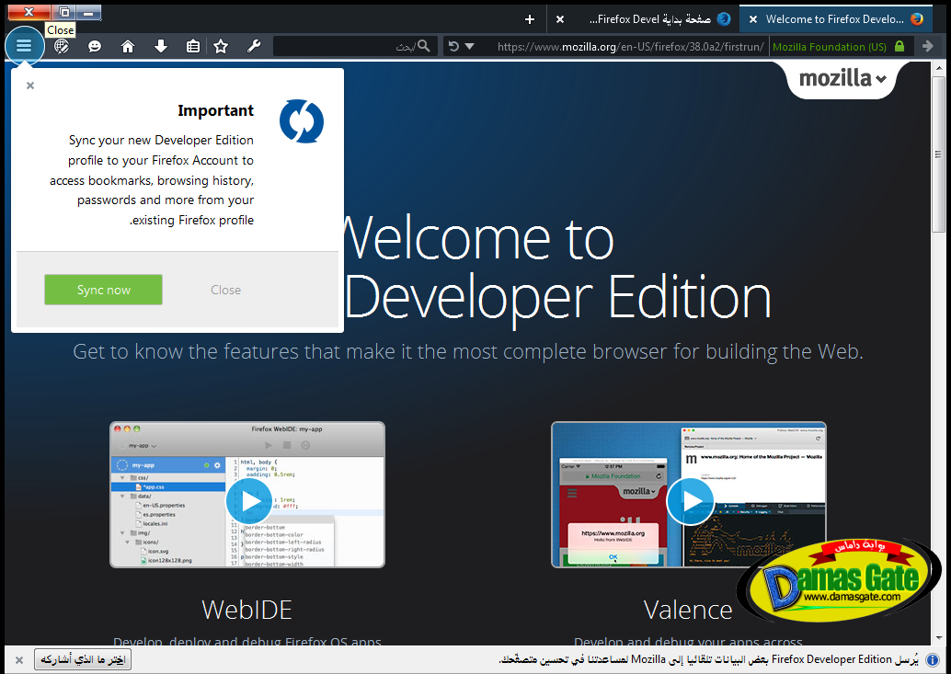Viewport: 951px width, 674px height.
Task: Switch to Welcome to Firefox Developer tab
Action: click(835, 18)
